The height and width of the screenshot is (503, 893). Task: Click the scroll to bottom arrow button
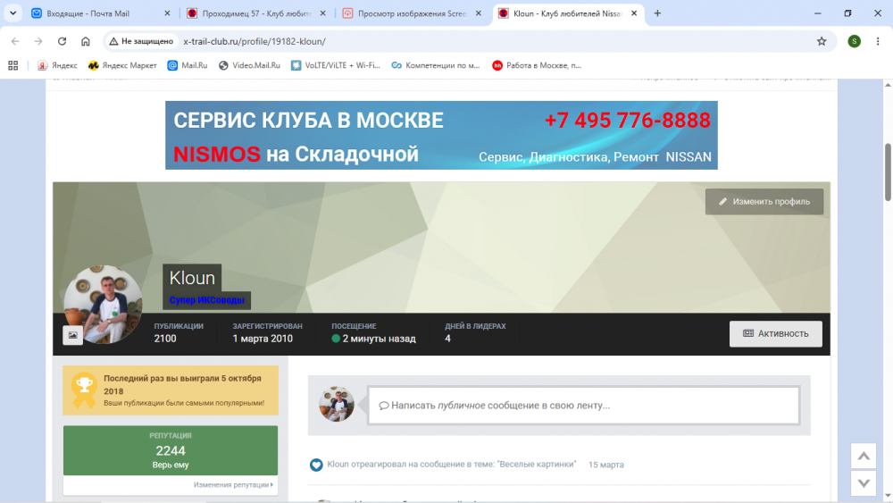point(864,483)
